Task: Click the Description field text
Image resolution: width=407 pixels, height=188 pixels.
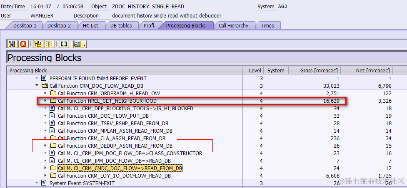Action: 167,15
